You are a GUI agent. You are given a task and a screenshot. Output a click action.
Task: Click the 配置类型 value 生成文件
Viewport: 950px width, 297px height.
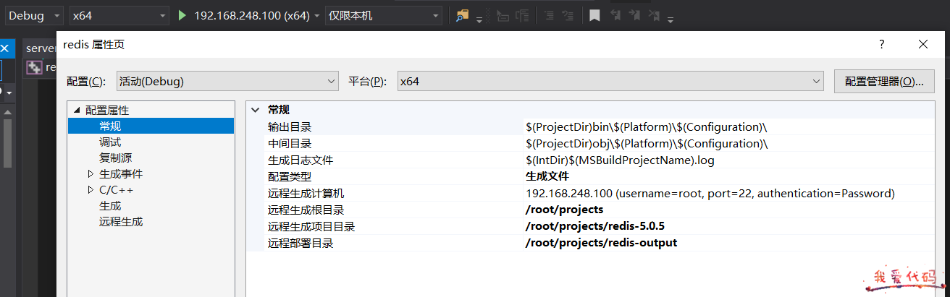(547, 176)
